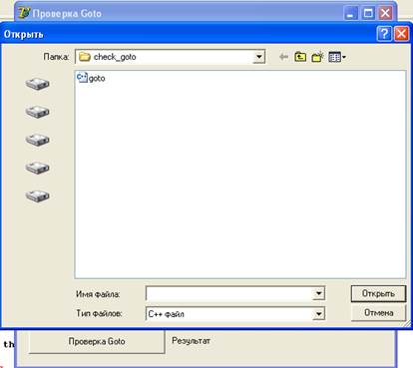Click the Результат label
This screenshot has height=368, width=413.
[x=191, y=341]
